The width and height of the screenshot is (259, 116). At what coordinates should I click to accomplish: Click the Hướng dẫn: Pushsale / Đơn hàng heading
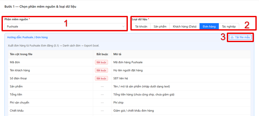pyautogui.click(x=28, y=37)
